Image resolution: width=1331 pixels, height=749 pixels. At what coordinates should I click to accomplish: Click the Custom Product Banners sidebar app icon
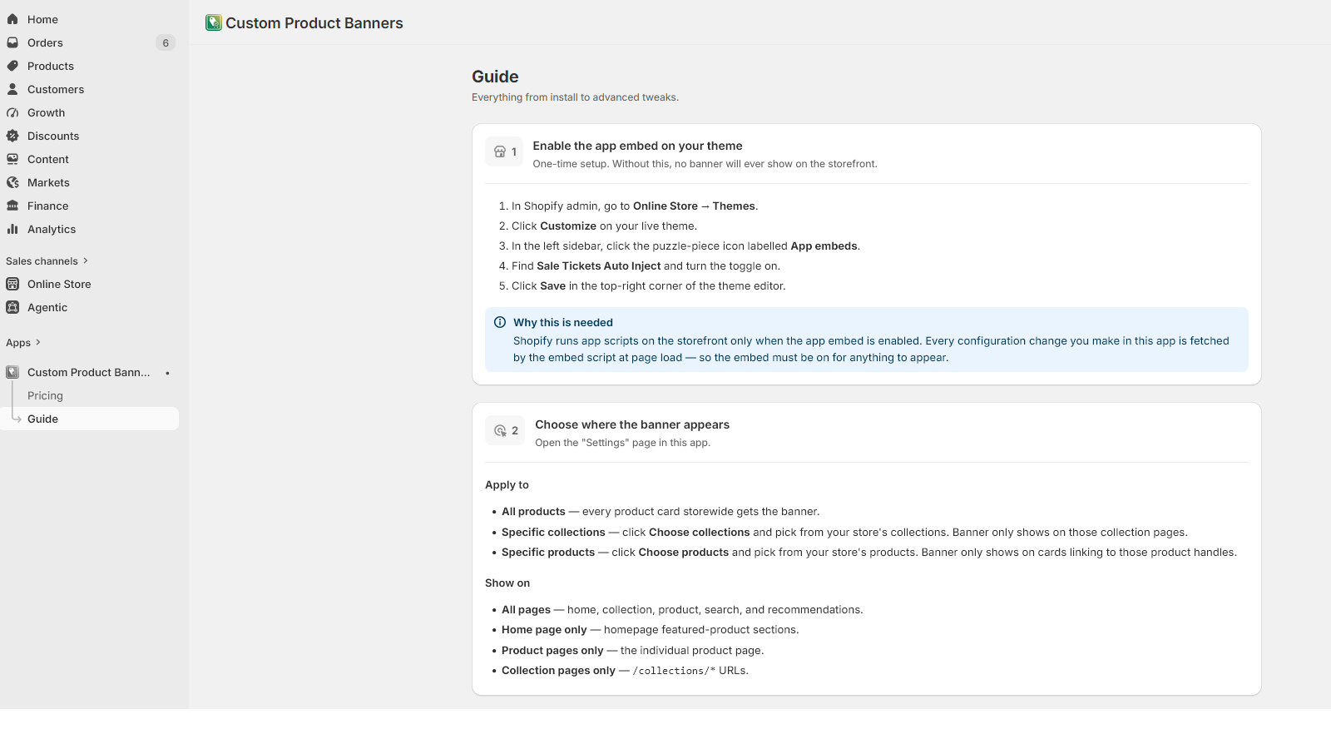click(12, 372)
